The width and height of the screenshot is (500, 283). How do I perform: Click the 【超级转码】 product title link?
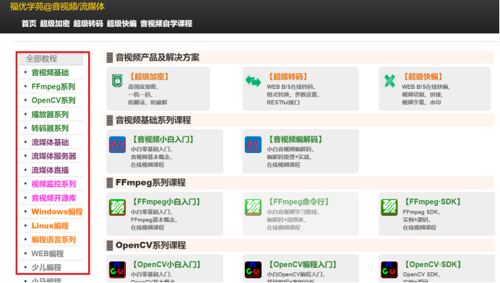tap(288, 77)
